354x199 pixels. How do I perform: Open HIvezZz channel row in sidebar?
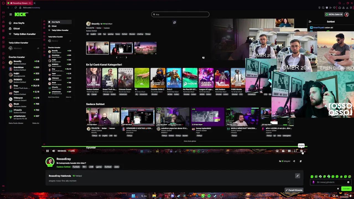point(24,111)
